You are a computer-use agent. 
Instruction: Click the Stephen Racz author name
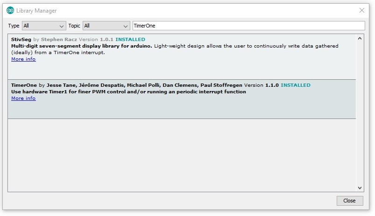(x=59, y=40)
